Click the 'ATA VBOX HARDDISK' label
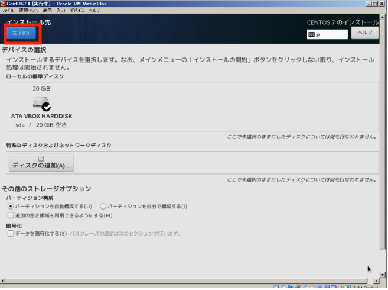 (41, 116)
